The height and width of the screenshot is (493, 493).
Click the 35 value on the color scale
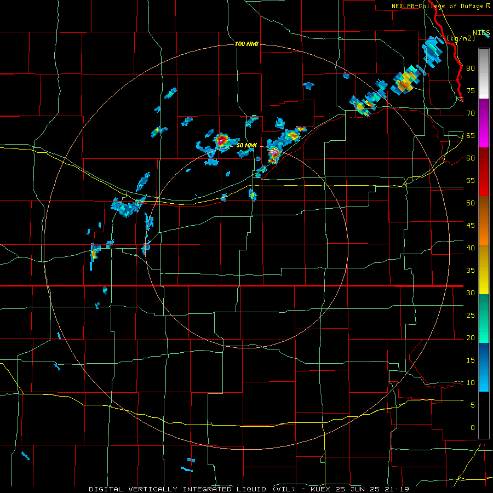[x=471, y=271]
